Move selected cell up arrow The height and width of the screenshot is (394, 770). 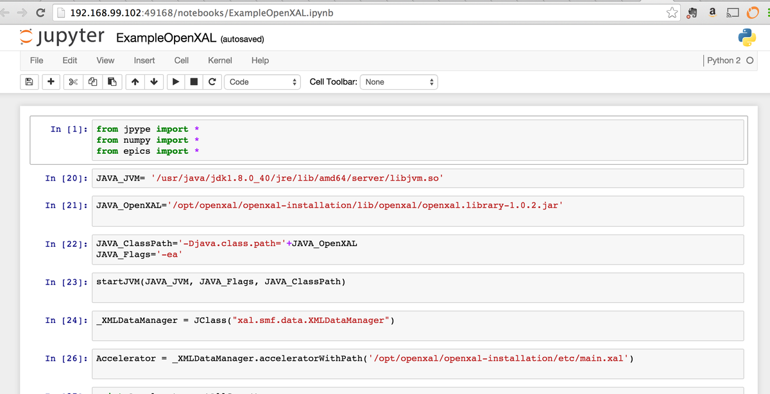pos(135,82)
